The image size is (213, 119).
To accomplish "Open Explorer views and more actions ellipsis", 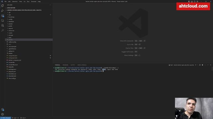I will pos(50,5).
